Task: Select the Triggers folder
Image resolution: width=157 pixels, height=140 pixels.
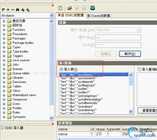Action: (x=18, y=56)
